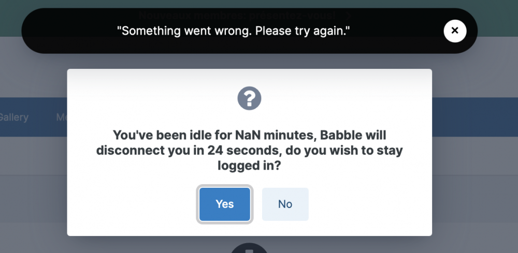Viewport: 518px width, 253px height.
Task: Open the Gallery tab in the navigation bar
Action: coord(13,117)
